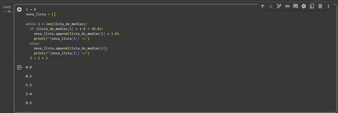Image resolution: width=338 pixels, height=113 pixels.
Task: Add a comment to the cell
Action: click(x=296, y=6)
